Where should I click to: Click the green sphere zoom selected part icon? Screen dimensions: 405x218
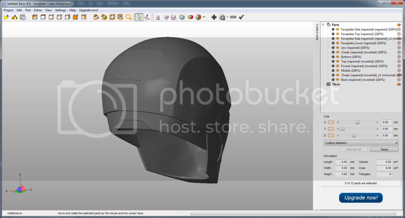(x=104, y=17)
